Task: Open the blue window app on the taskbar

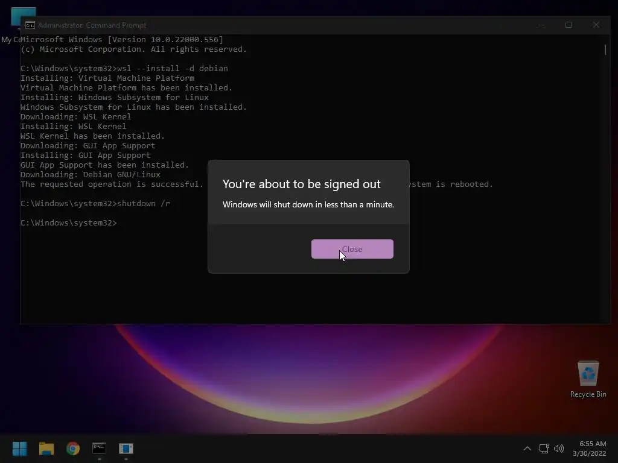Action: point(126,449)
